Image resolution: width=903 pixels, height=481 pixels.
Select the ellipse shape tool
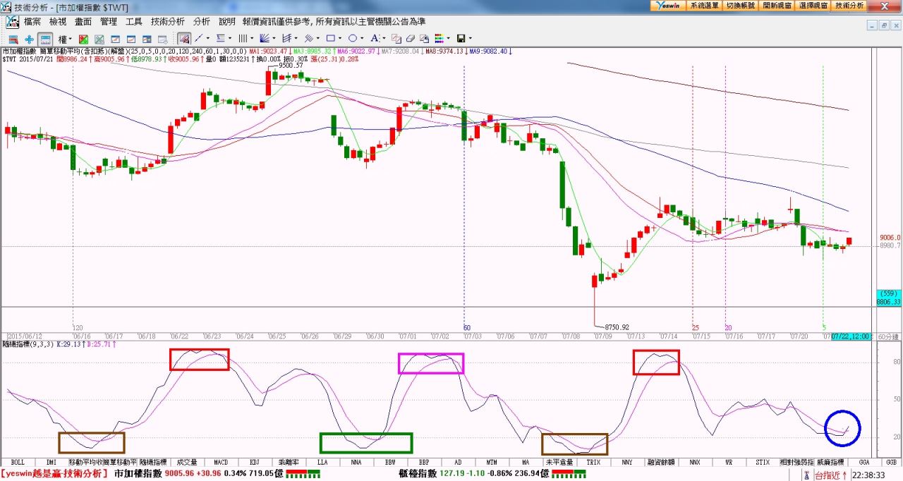tap(352, 38)
